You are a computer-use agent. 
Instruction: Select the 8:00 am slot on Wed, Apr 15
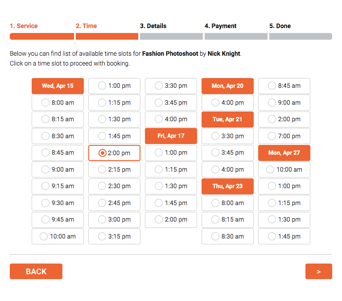coord(58,103)
